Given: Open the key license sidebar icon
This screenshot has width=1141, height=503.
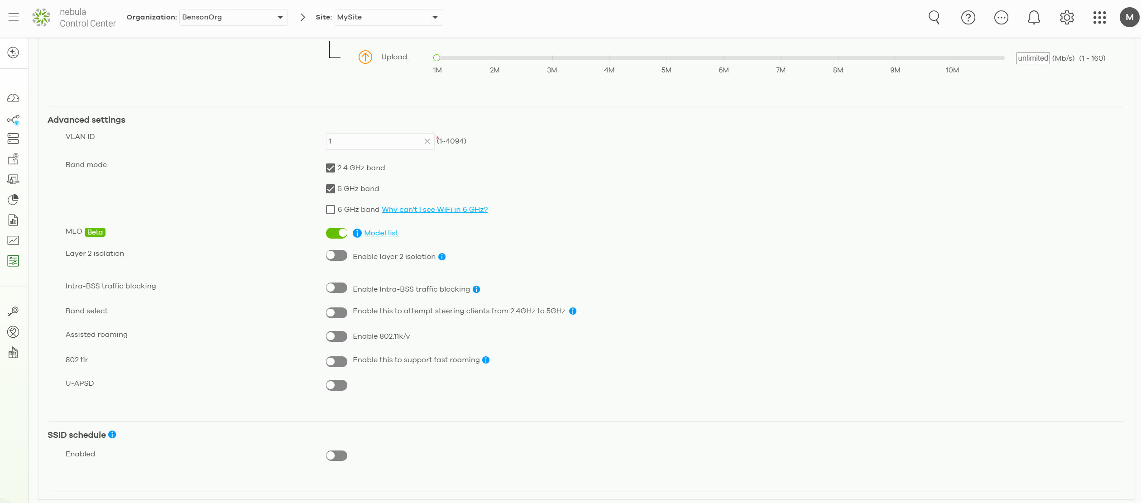Looking at the screenshot, I should (13, 311).
